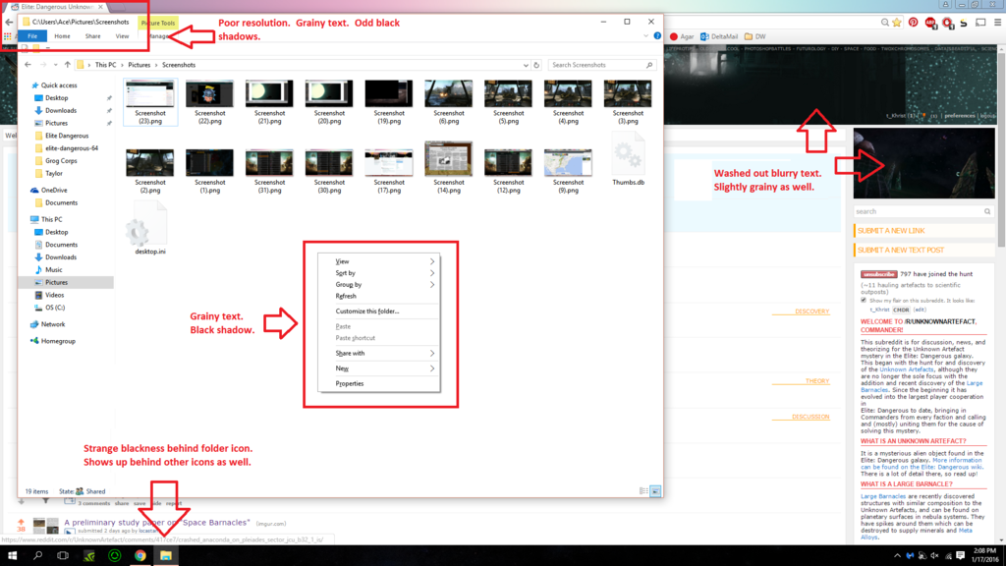Open taskbar search magnifier
1006x566 pixels.
pos(38,556)
